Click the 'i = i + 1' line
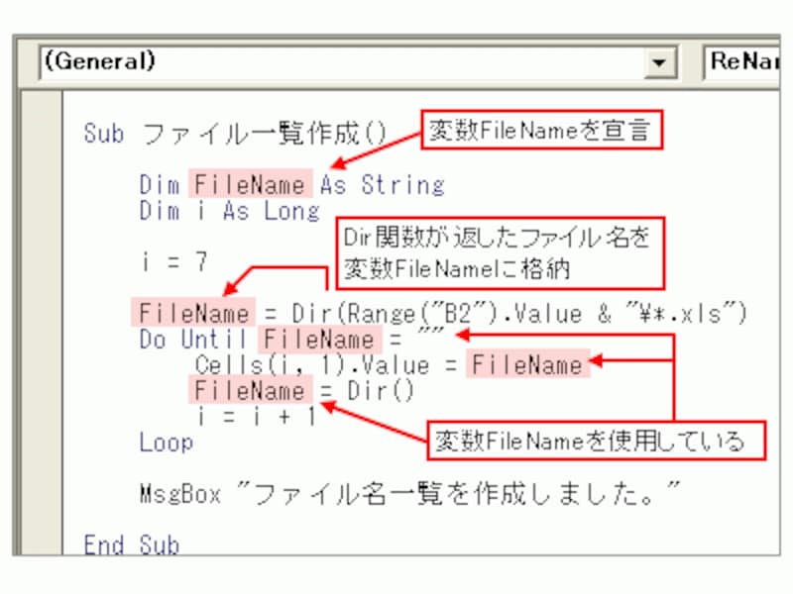The height and width of the screenshot is (594, 793). (x=257, y=417)
